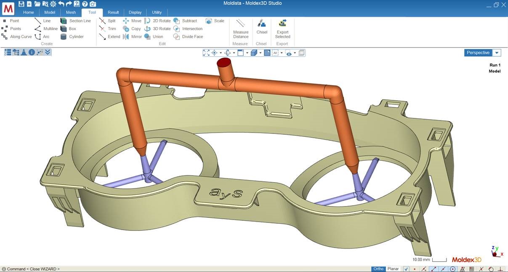Mirror the selected geometry
This screenshot has width=508, height=272.
pos(133,37)
